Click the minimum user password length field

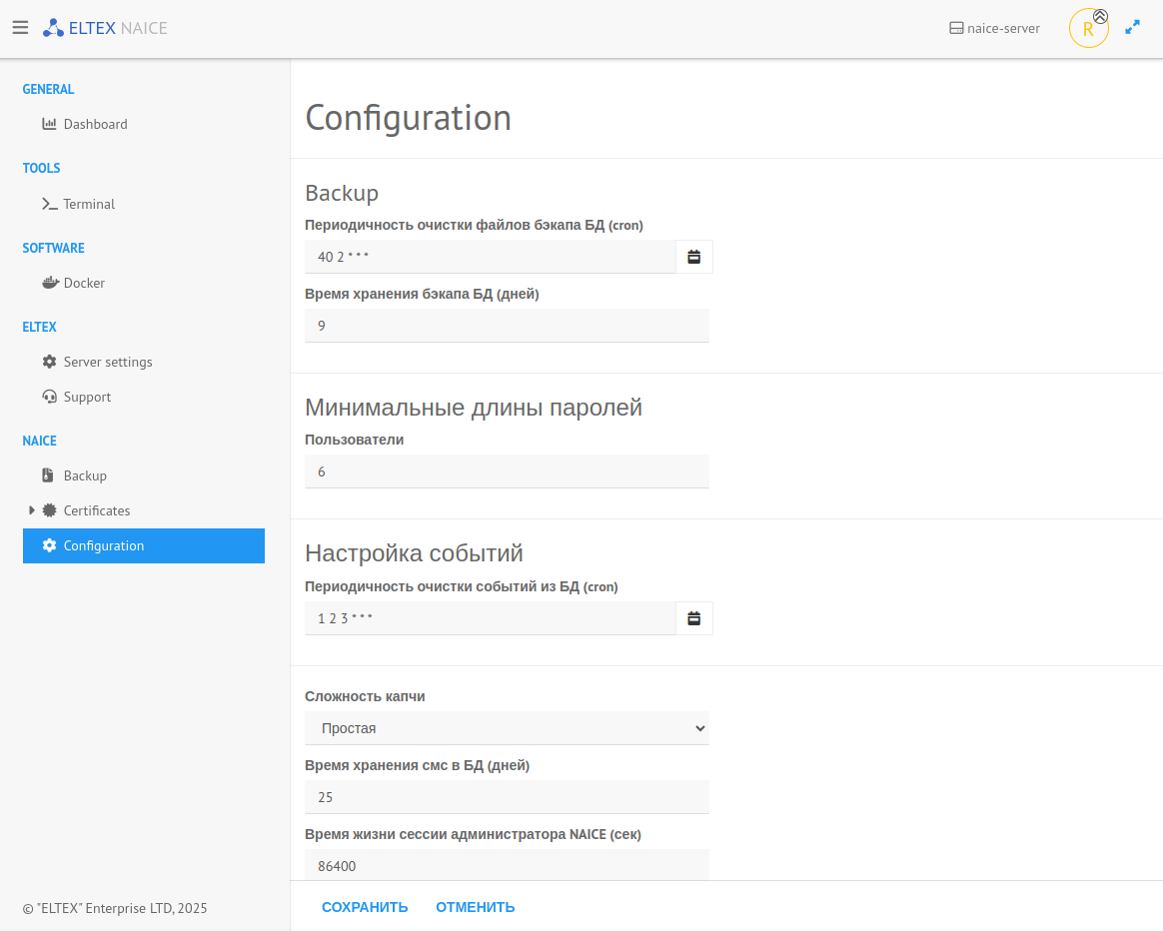(x=507, y=471)
